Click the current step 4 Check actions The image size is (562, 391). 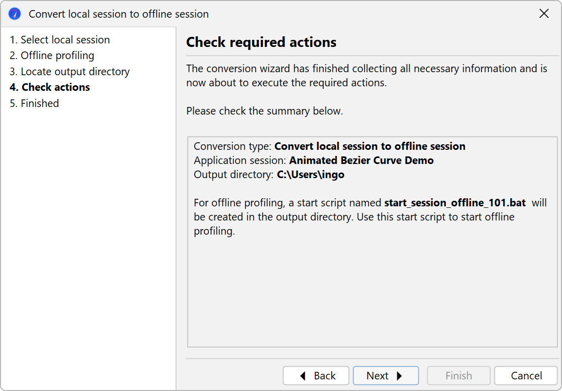point(50,87)
